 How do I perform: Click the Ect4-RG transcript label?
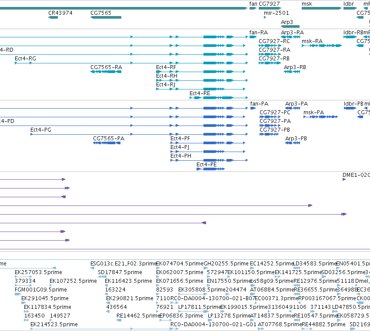tap(25, 59)
